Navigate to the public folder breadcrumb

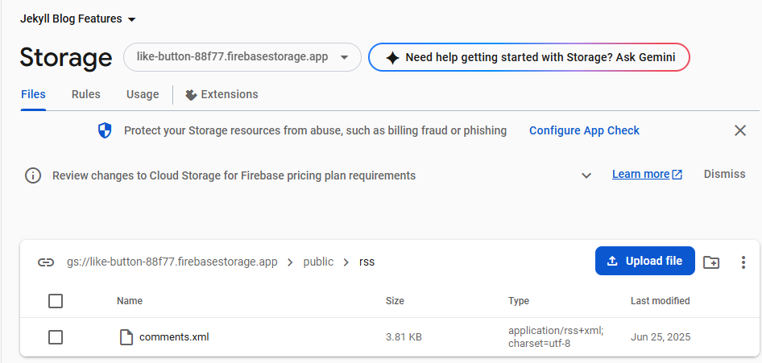pyautogui.click(x=318, y=262)
